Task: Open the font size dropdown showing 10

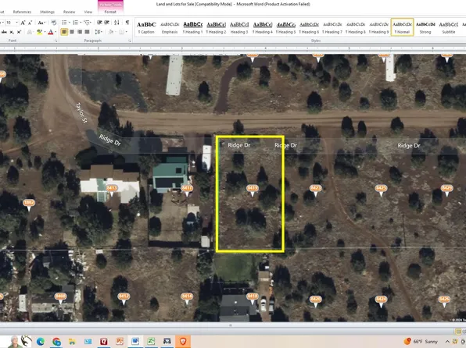Action: [16, 23]
